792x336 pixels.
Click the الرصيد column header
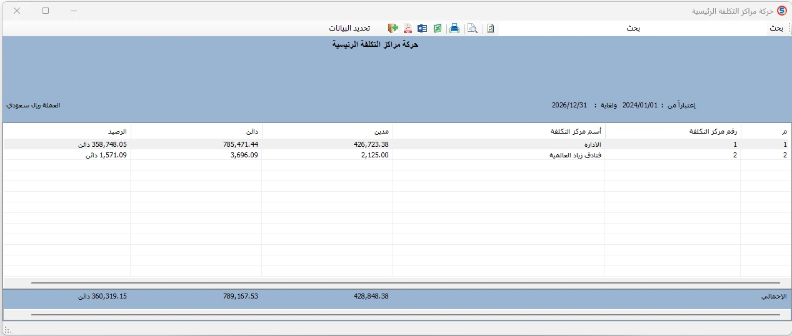(67, 131)
